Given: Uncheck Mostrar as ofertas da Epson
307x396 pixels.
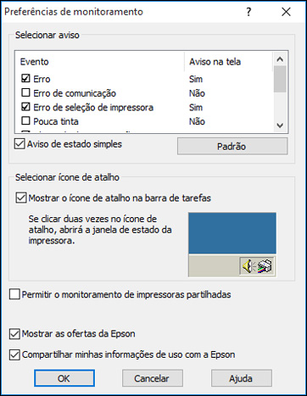Looking at the screenshot, I should pos(14,334).
